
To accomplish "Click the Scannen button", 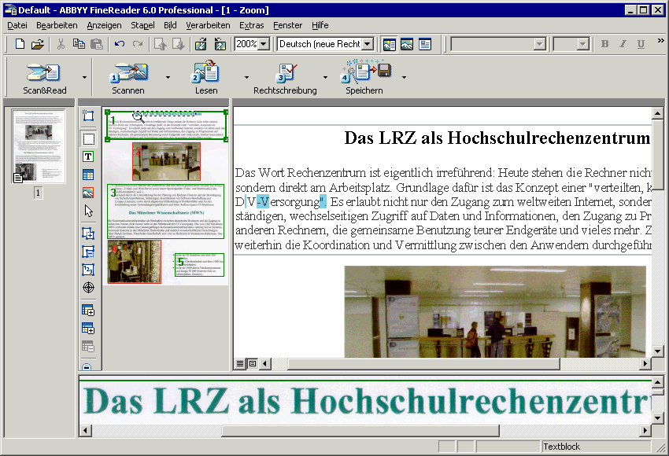I will pyautogui.click(x=128, y=78).
